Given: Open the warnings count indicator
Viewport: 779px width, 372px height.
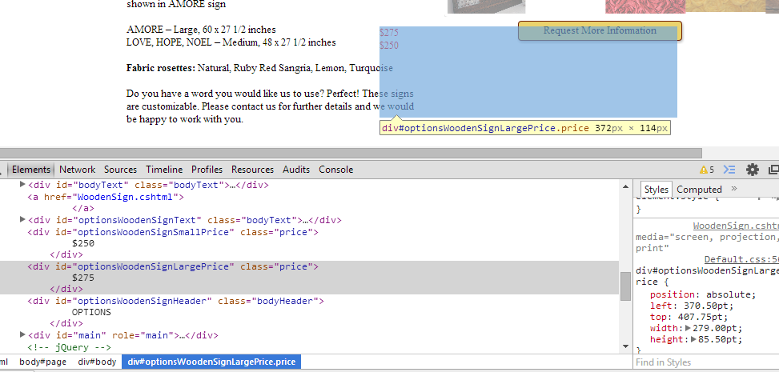Looking at the screenshot, I should [706, 170].
